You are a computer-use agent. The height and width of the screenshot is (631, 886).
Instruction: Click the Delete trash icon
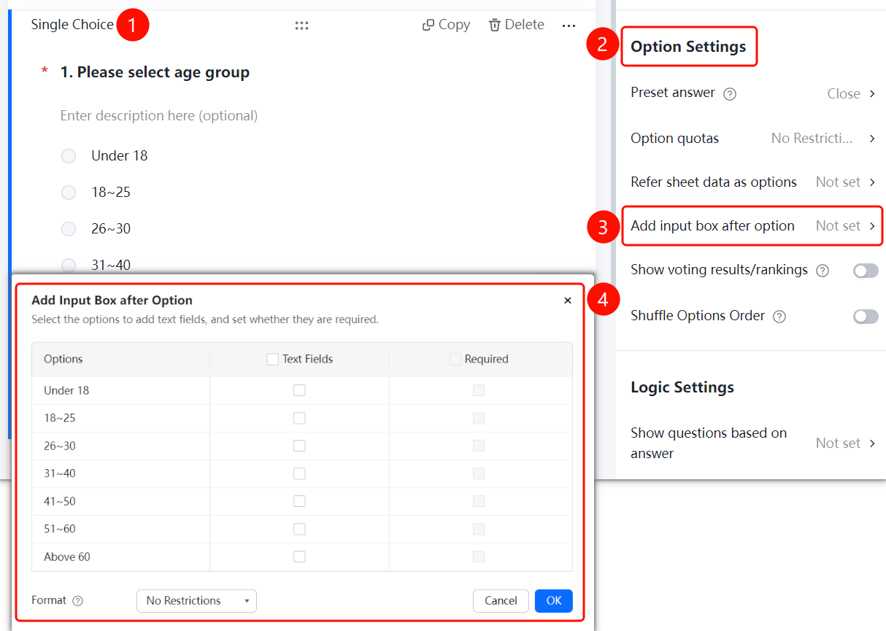495,25
